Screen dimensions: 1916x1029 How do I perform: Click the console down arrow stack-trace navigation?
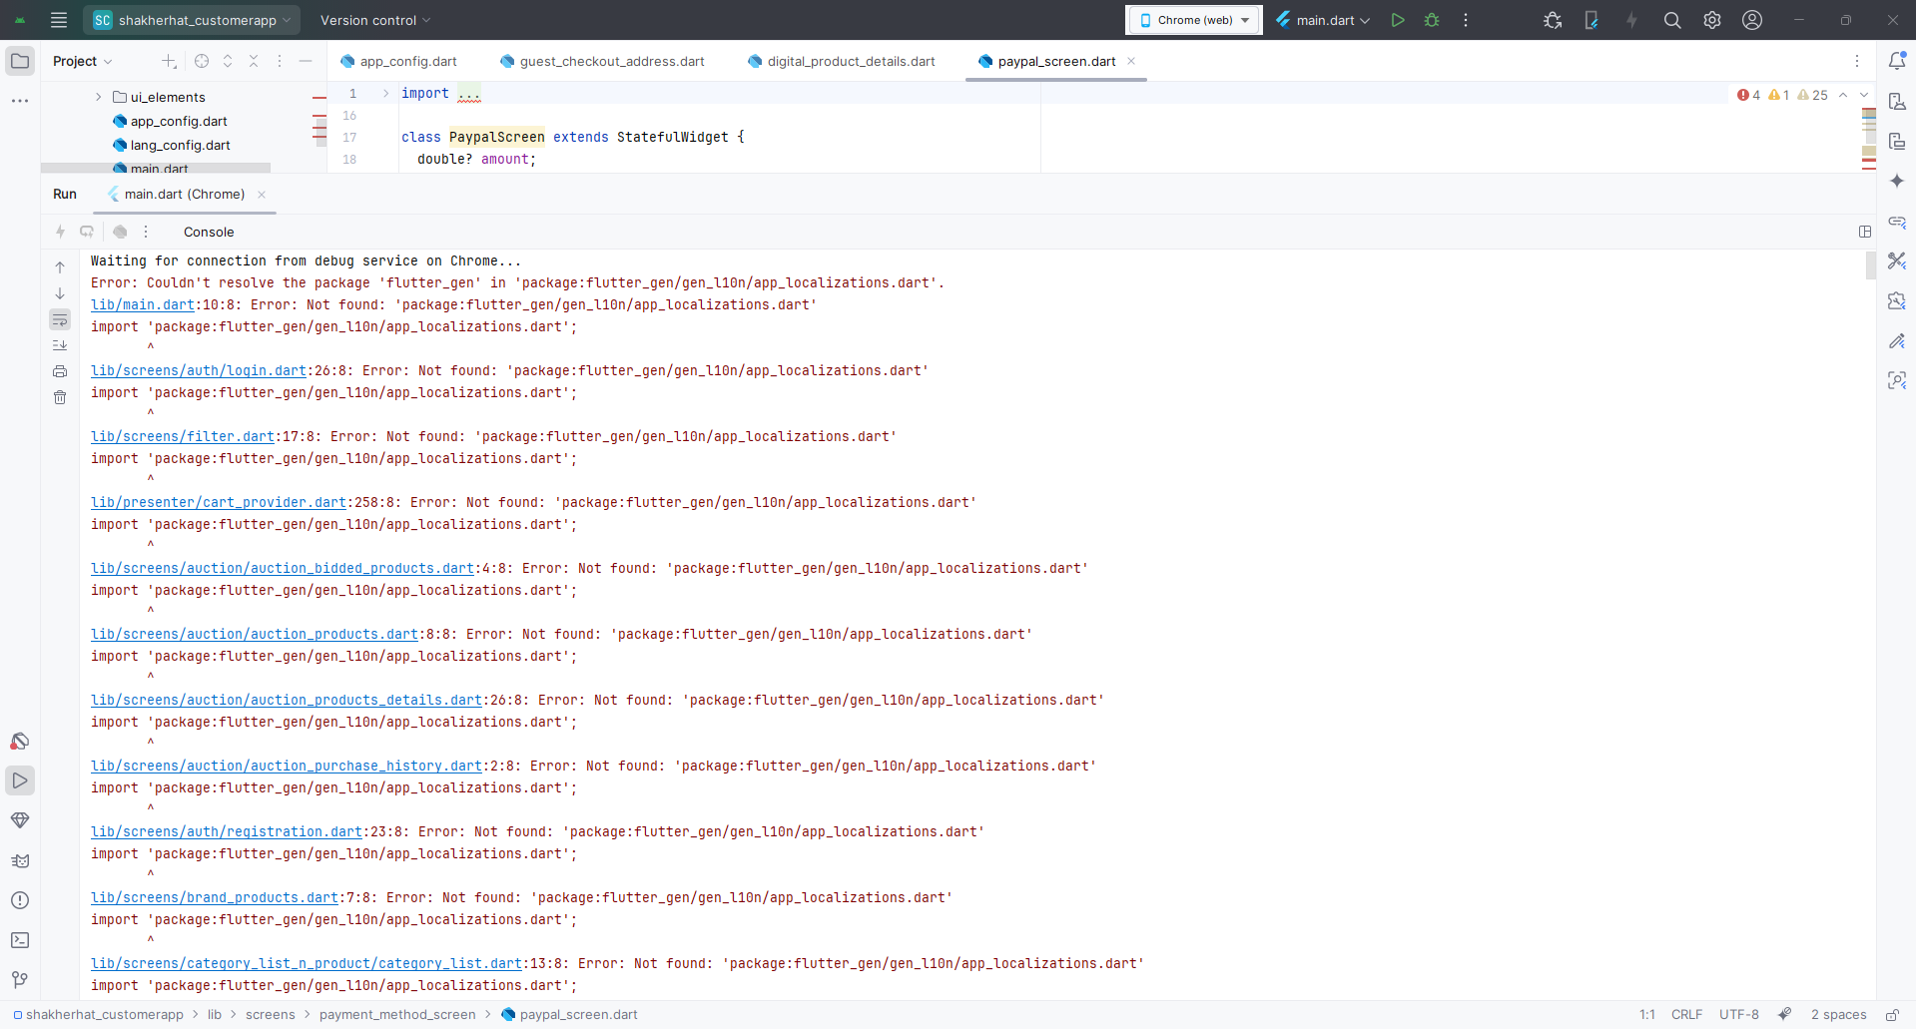pyautogui.click(x=60, y=293)
